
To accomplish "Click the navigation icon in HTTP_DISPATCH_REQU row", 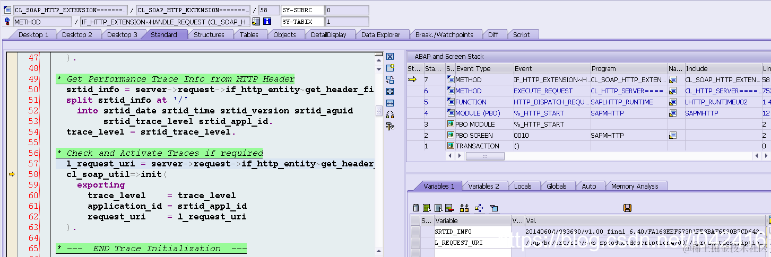I will (672, 102).
